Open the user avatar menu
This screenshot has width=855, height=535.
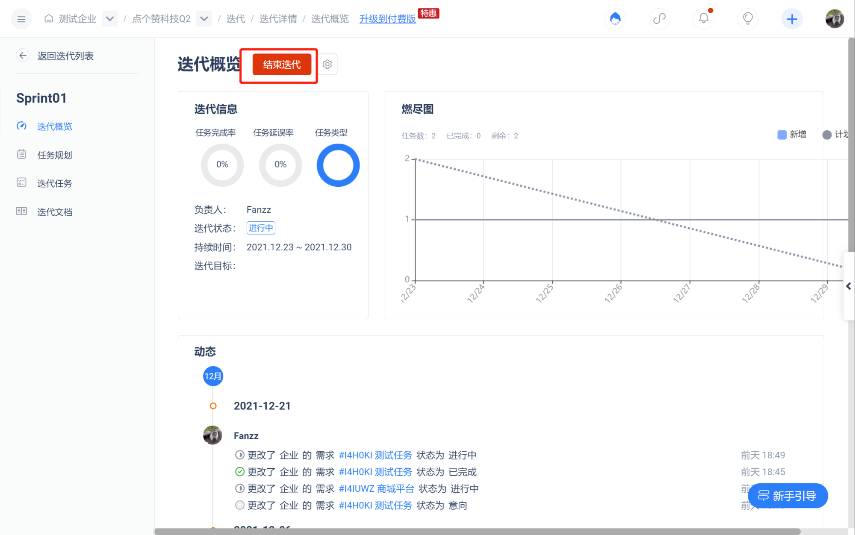coord(834,19)
